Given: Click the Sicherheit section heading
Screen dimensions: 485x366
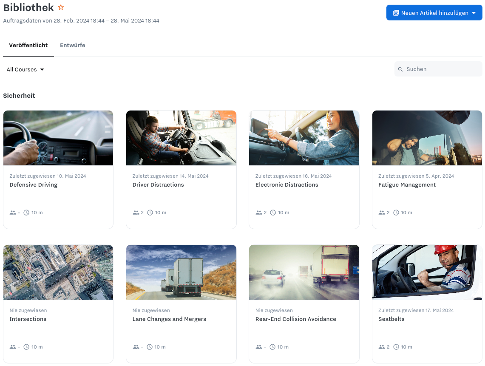Looking at the screenshot, I should 19,96.
